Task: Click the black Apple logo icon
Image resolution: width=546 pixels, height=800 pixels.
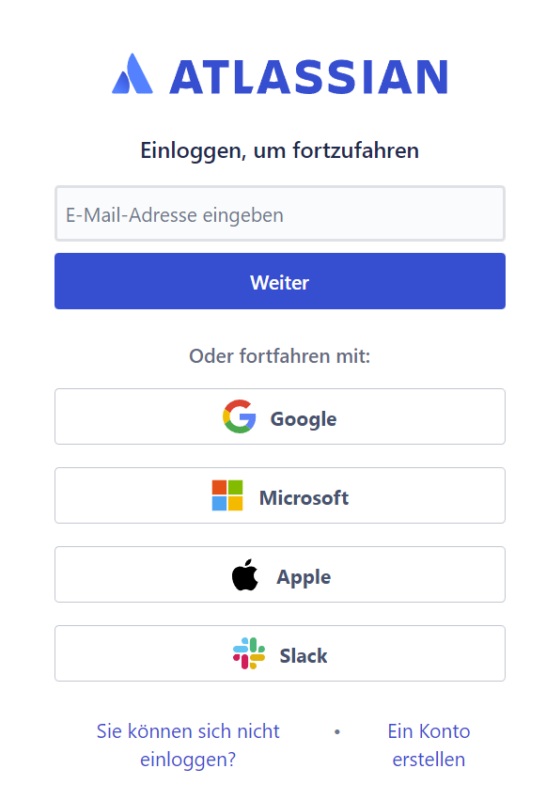Action: (245, 574)
